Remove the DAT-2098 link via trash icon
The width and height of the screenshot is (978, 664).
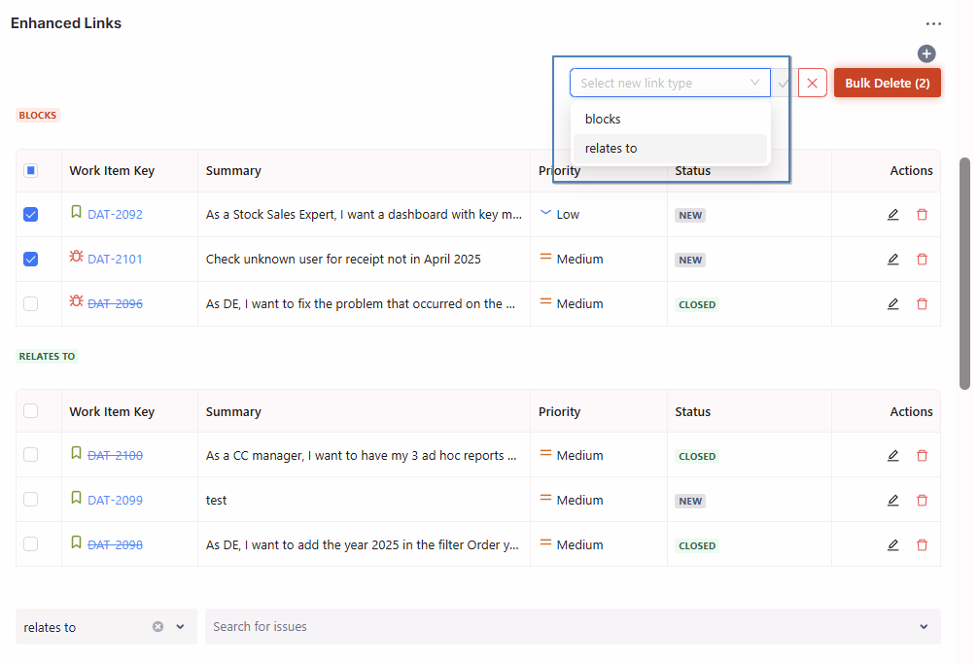point(922,545)
